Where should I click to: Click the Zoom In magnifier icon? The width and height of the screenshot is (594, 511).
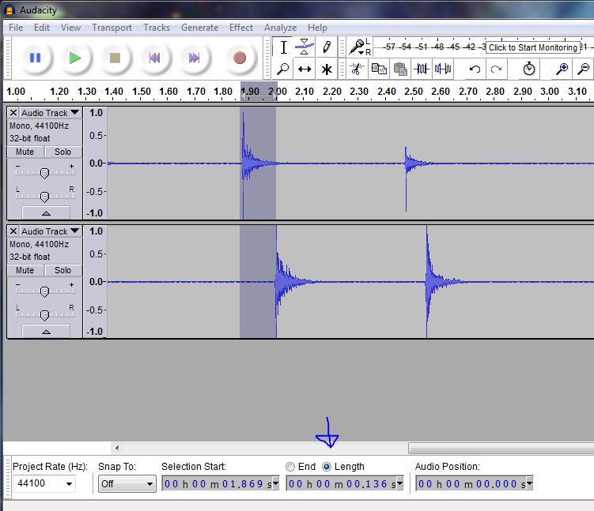pyautogui.click(x=562, y=69)
